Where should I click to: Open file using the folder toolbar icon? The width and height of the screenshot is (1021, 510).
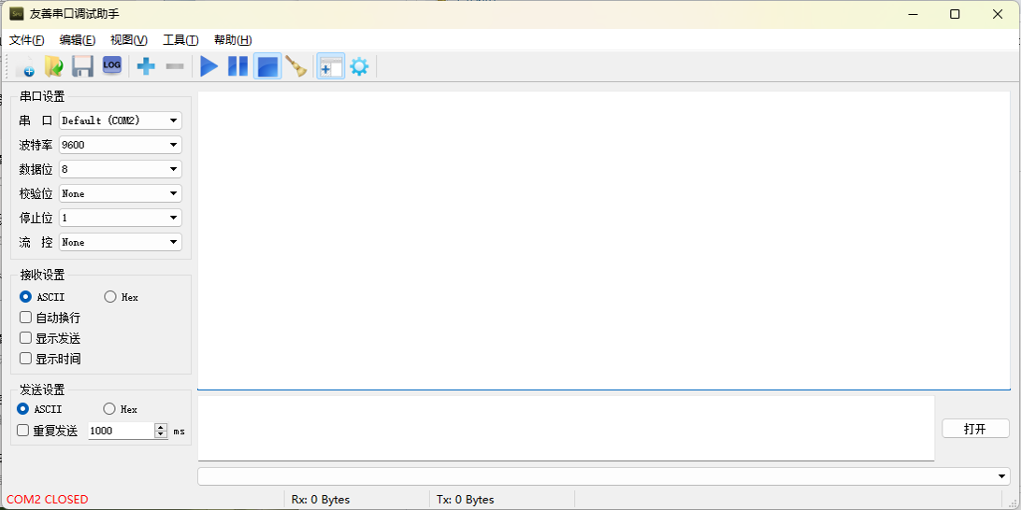[53, 66]
